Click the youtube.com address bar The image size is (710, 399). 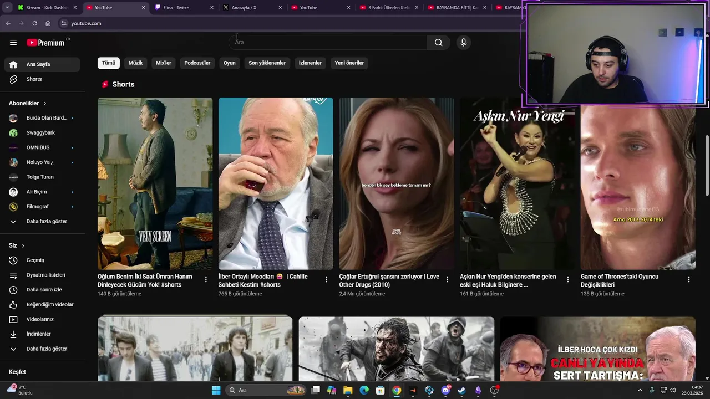(288, 23)
